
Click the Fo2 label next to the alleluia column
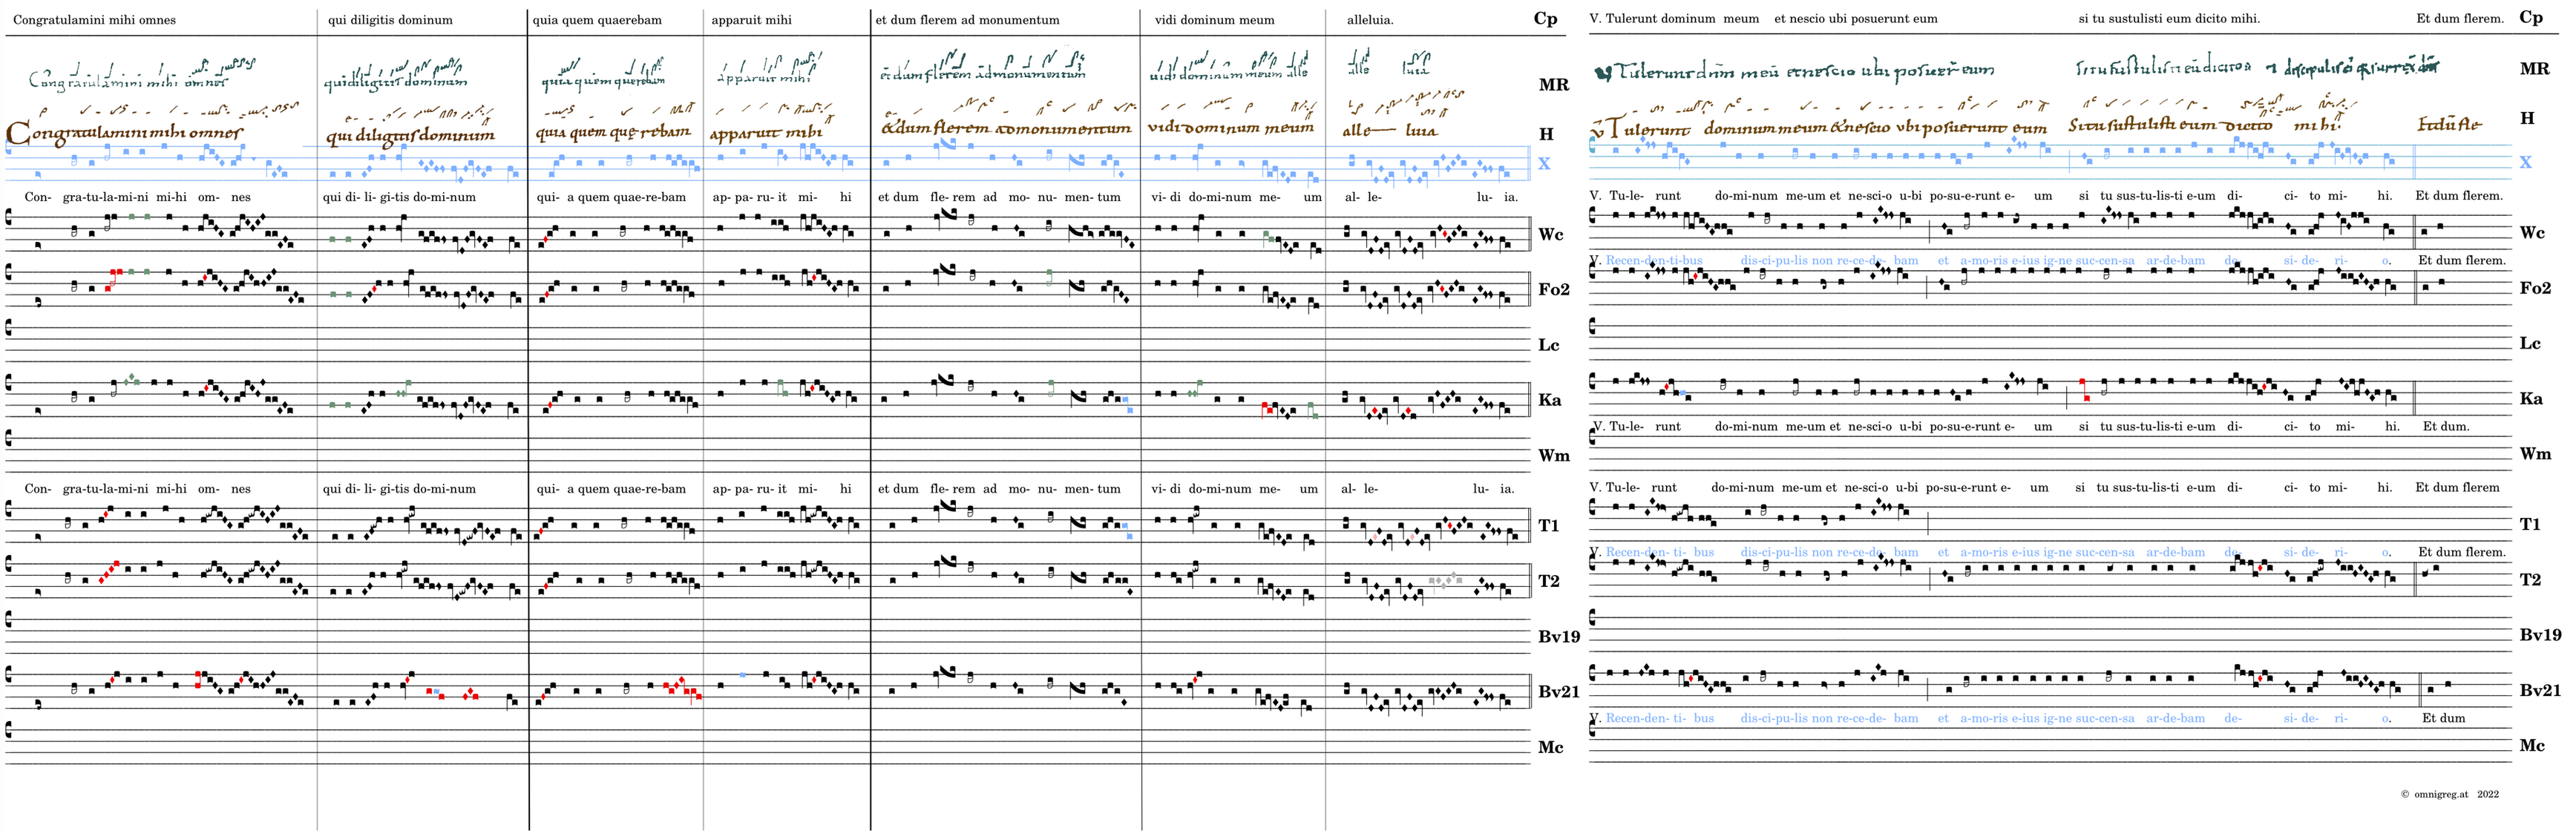1553,289
